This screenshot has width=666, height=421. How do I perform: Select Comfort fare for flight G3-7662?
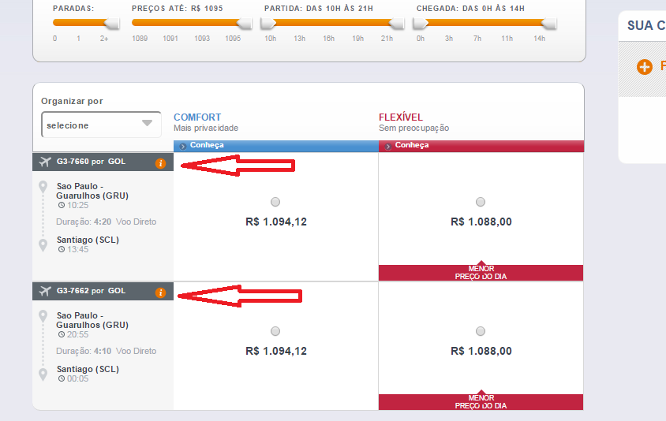[275, 331]
